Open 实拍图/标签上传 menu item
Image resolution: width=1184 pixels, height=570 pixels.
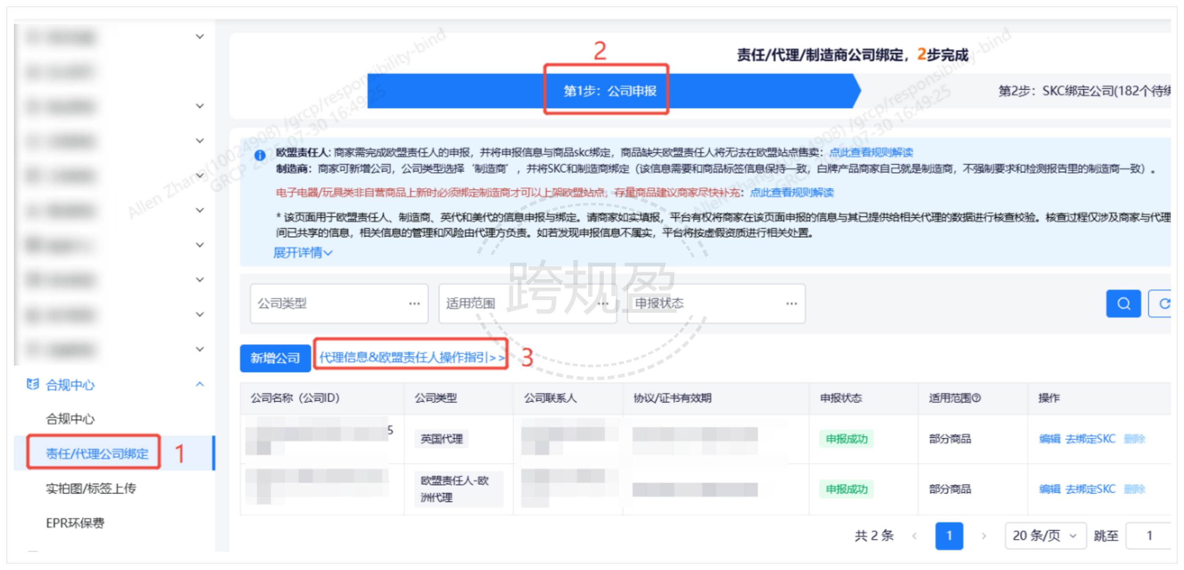coord(91,488)
